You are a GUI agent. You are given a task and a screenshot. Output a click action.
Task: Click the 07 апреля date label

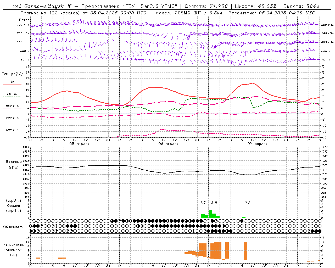coord(257,144)
